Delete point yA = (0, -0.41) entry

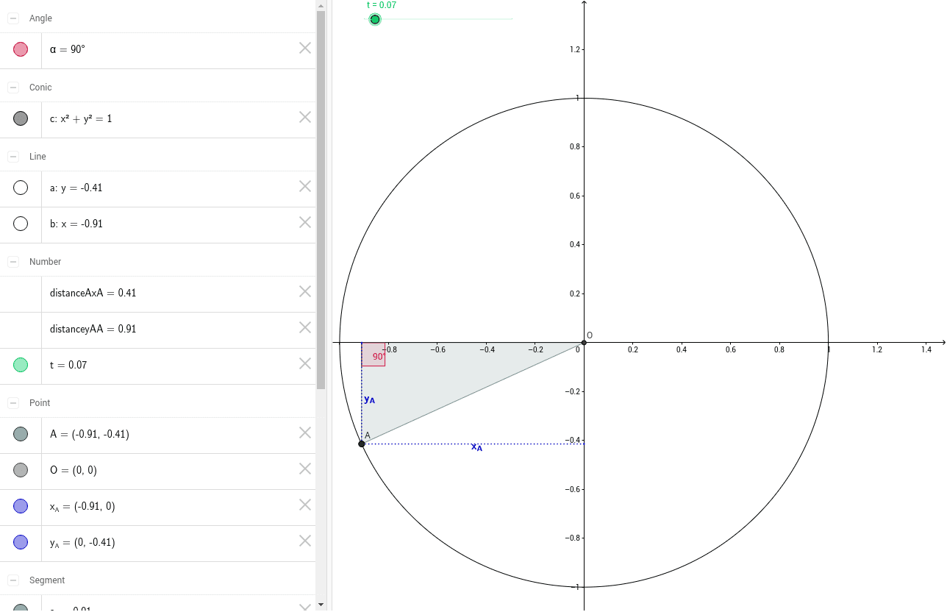[x=305, y=541]
